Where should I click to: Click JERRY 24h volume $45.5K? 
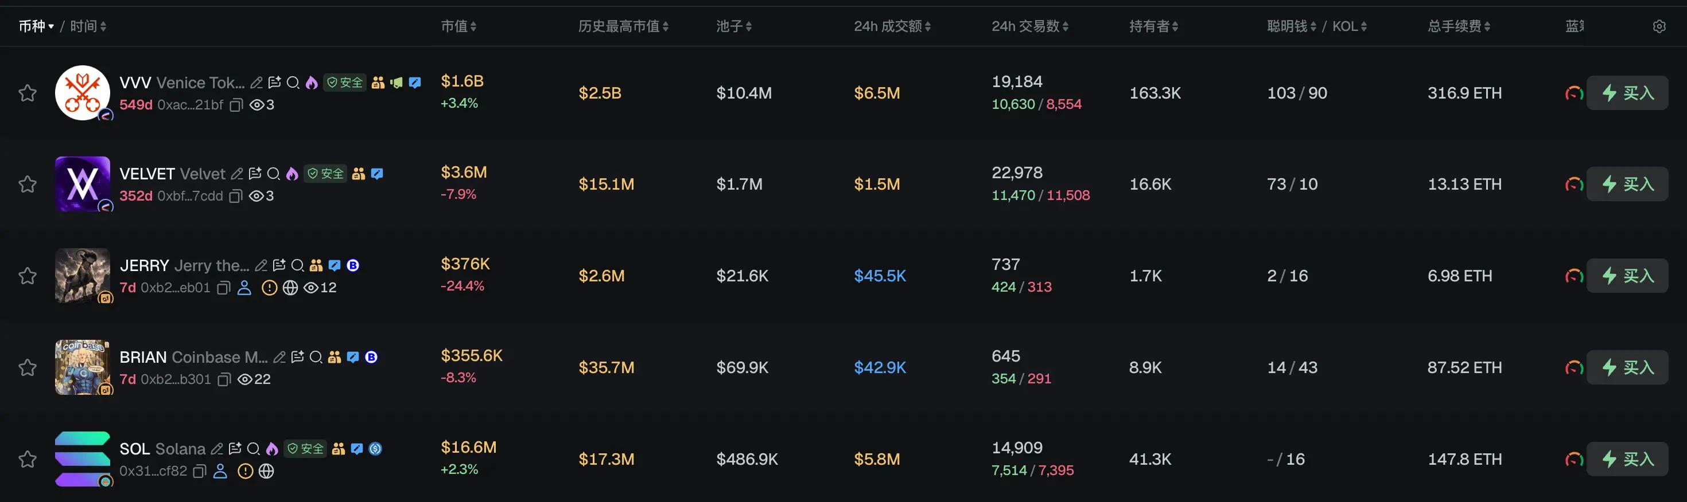coord(880,276)
